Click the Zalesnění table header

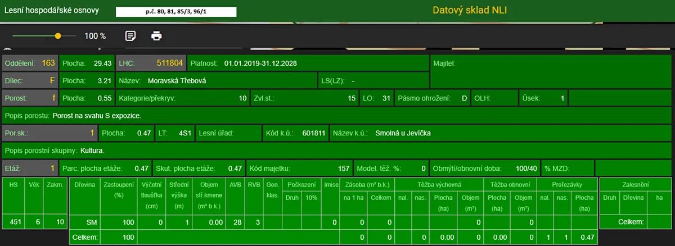point(636,184)
